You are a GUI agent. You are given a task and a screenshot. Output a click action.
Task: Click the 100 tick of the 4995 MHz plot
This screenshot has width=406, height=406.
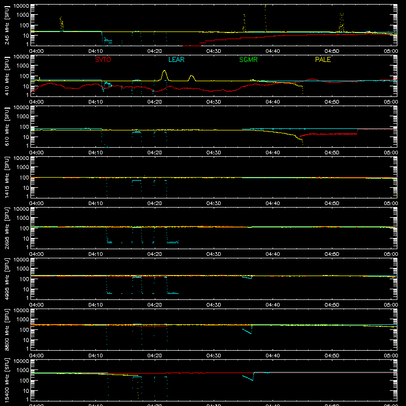click(x=24, y=279)
